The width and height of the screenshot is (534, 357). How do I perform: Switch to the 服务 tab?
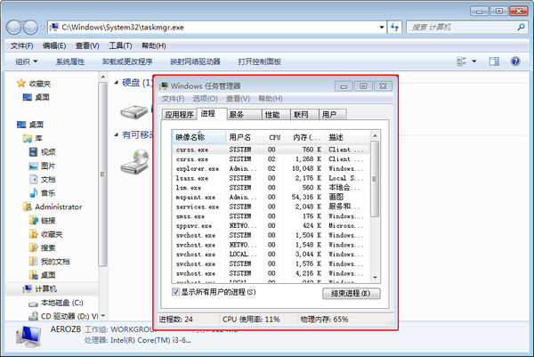[244, 115]
